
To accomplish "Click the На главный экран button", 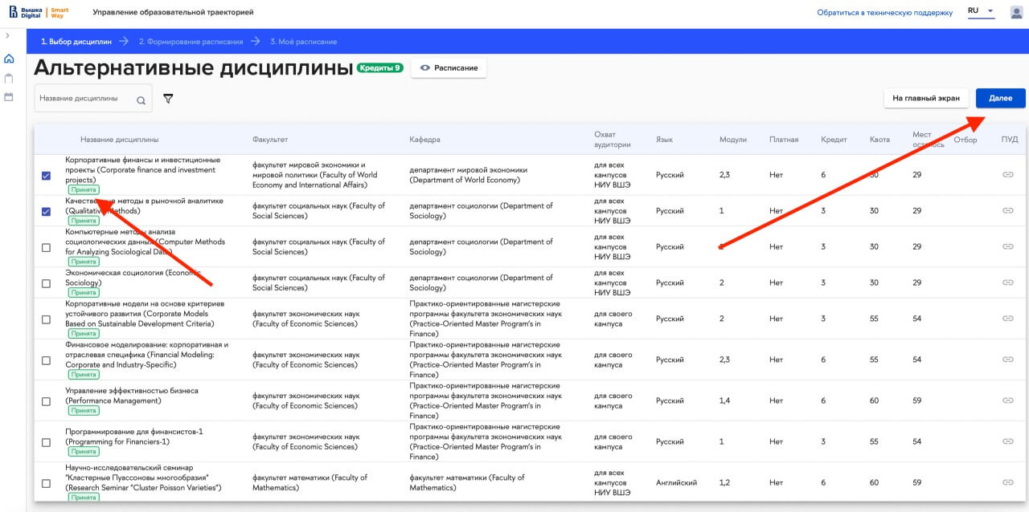I will click(x=926, y=98).
